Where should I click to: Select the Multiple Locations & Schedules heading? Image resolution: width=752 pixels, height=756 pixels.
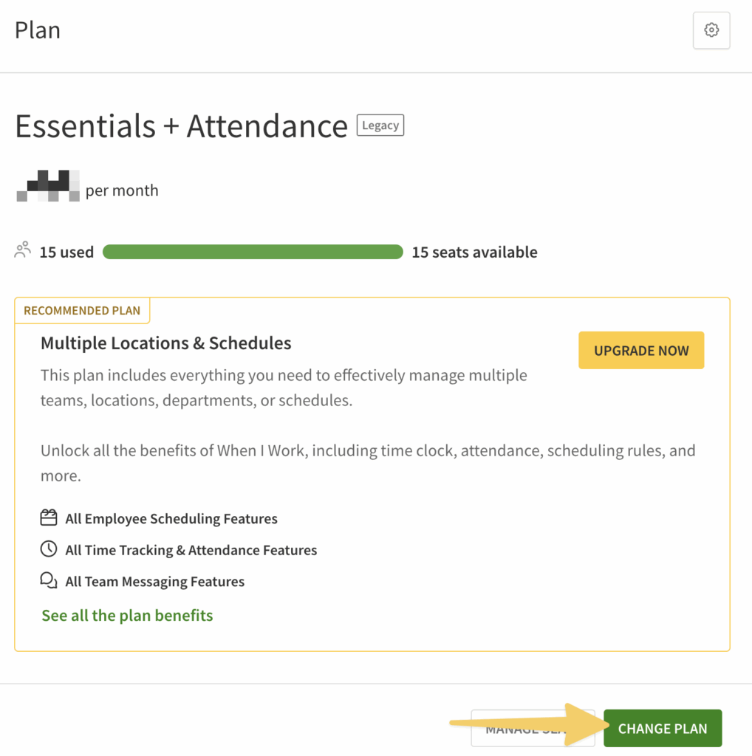166,343
